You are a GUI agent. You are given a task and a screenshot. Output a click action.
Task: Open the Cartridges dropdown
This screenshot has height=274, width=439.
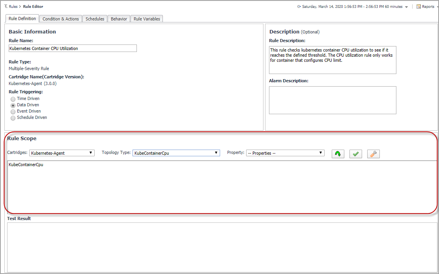click(x=62, y=153)
